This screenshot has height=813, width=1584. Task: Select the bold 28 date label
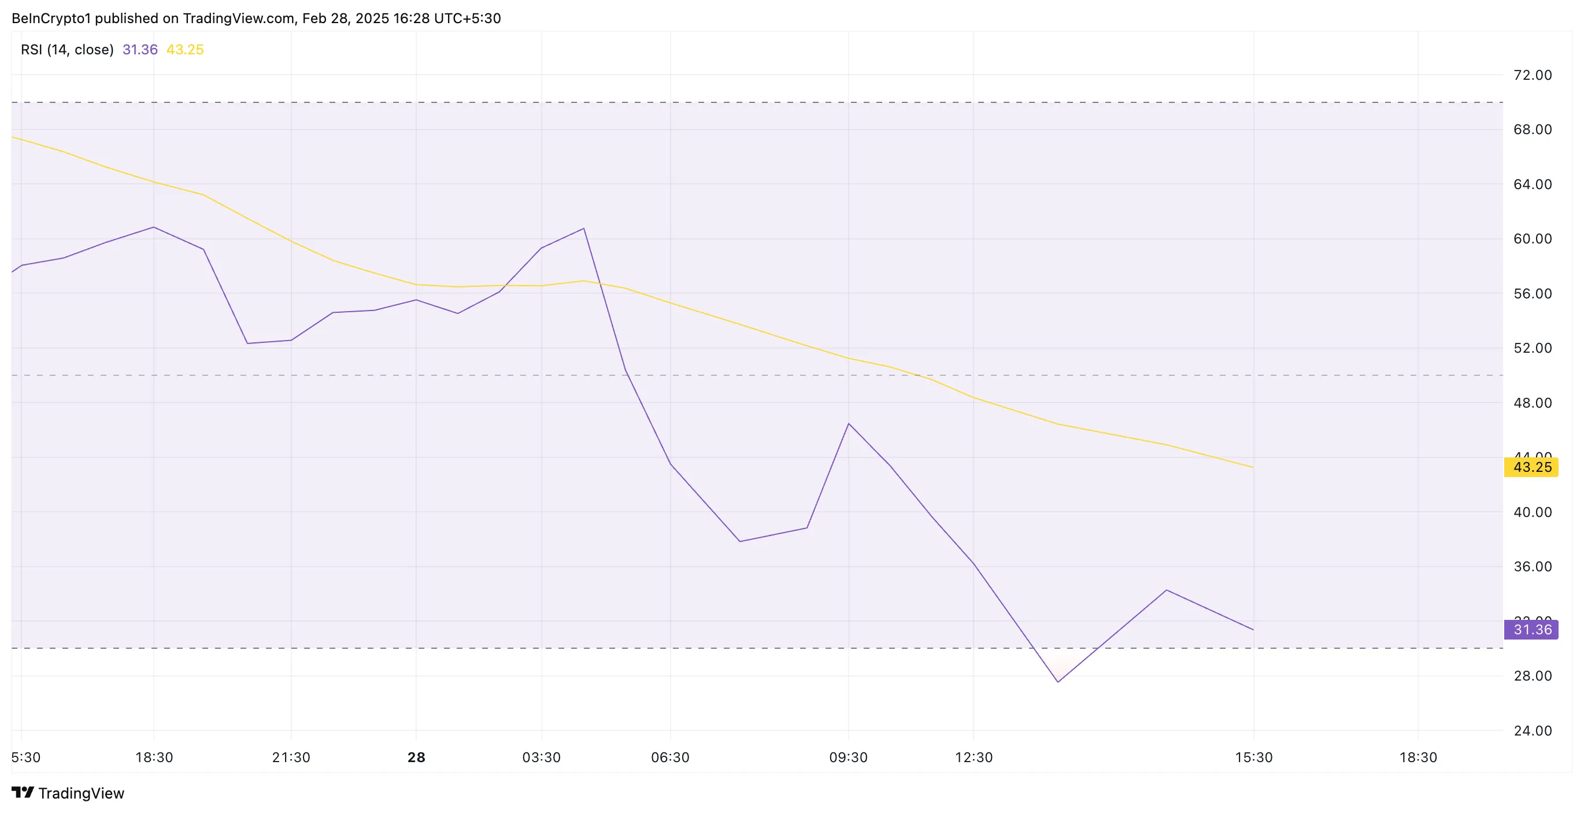pos(416,757)
